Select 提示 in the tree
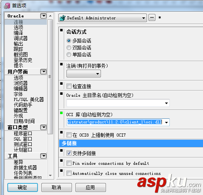The image size is (203, 195). pyautogui.click(x=19, y=65)
